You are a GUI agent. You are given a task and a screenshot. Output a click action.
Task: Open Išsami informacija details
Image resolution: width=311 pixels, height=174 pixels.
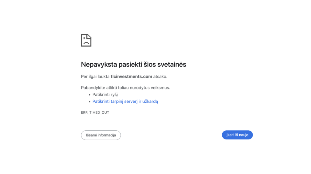[101, 135]
